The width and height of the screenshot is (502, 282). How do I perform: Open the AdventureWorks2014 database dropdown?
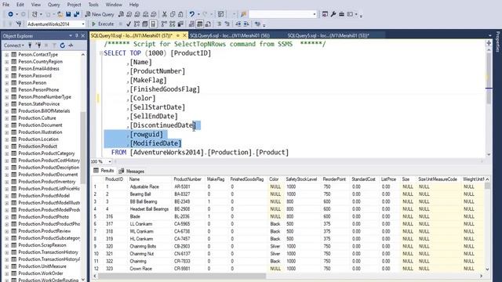click(x=83, y=24)
